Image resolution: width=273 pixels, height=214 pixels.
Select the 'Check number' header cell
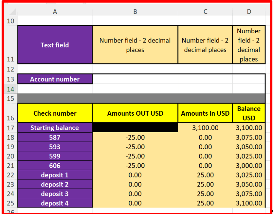(55, 113)
